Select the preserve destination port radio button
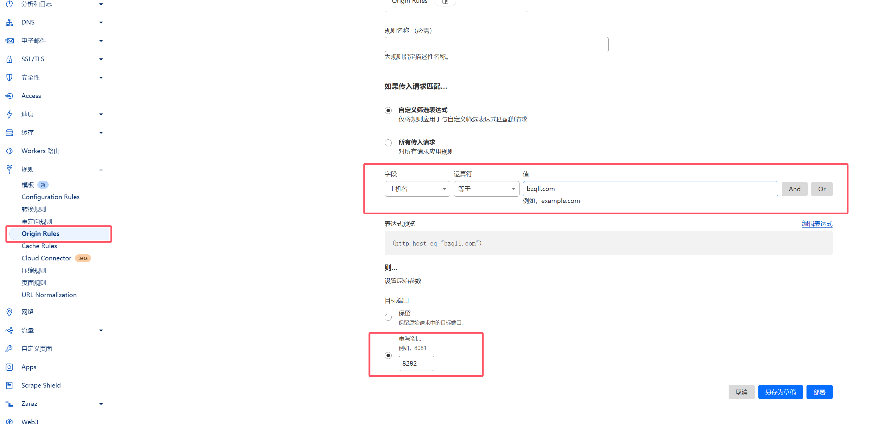This screenshot has width=887, height=424. [x=388, y=317]
